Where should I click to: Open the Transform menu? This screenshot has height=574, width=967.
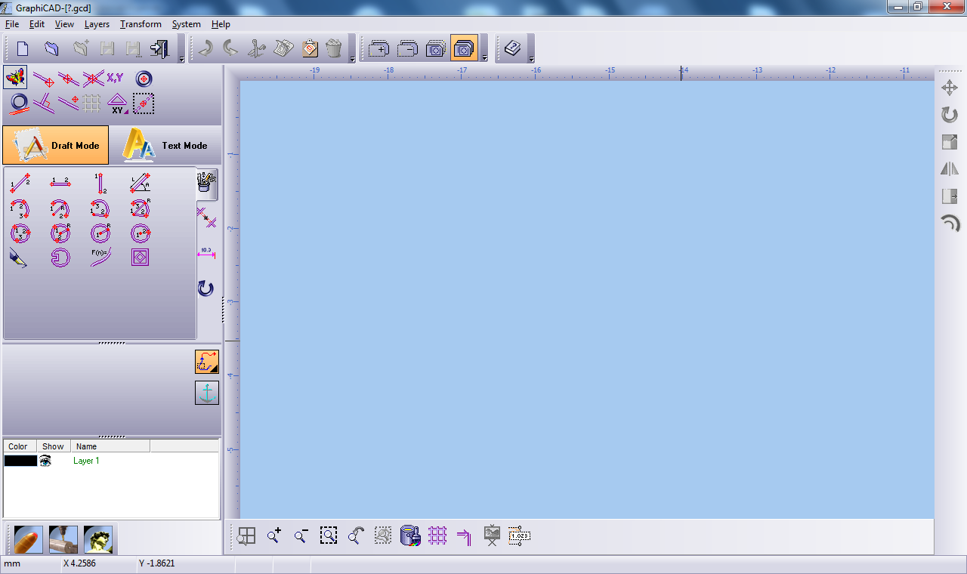[141, 24]
